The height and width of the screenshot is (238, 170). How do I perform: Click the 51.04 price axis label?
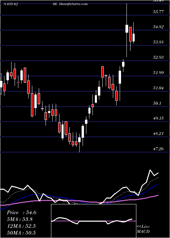tap(158, 88)
